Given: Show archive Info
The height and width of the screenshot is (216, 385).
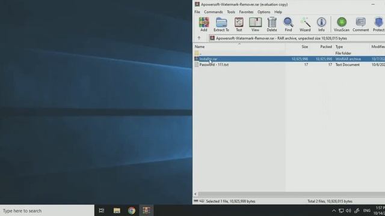Looking at the screenshot, I should [x=321, y=24].
